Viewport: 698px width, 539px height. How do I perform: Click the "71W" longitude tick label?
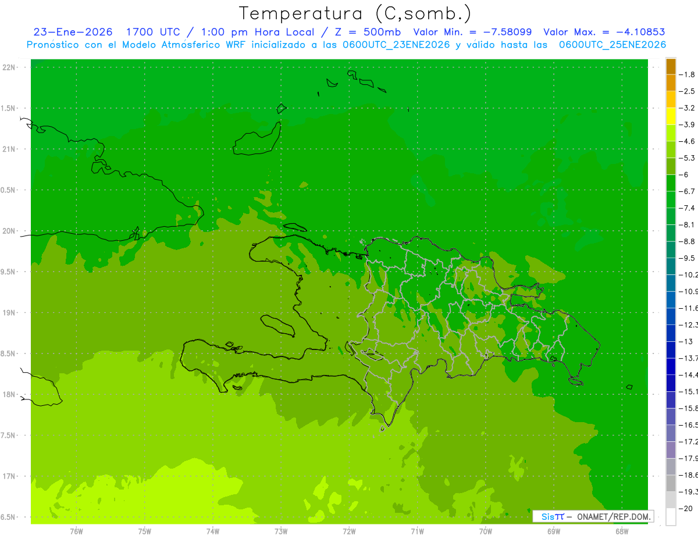(x=417, y=531)
